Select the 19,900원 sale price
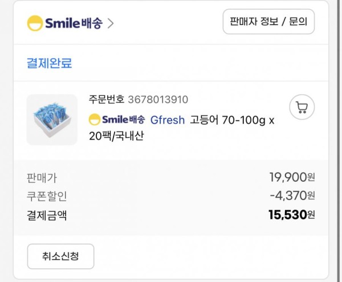This screenshot has height=282, width=342. (292, 177)
